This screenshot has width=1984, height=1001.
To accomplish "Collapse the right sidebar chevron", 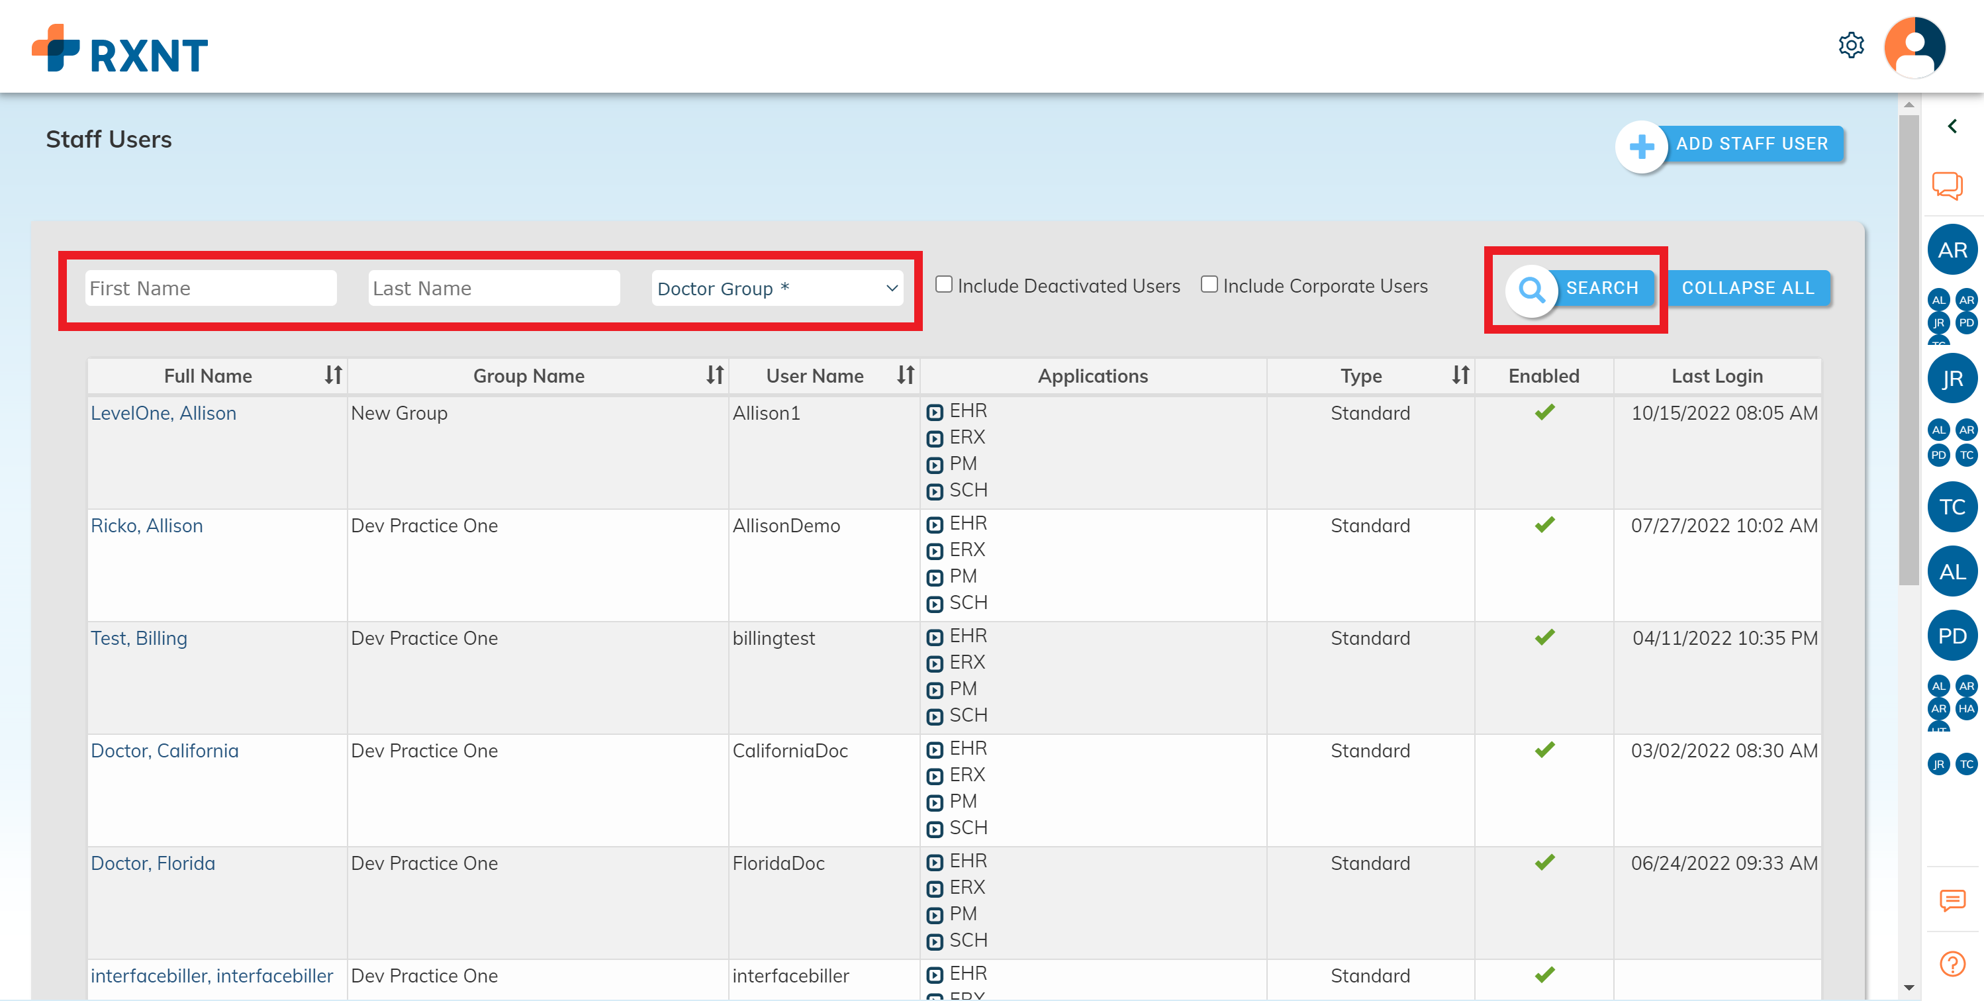I will [1952, 126].
